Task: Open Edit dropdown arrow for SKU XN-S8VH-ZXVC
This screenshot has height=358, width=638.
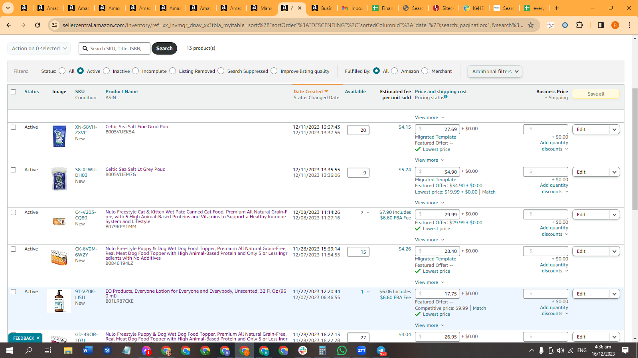Action: click(x=615, y=129)
